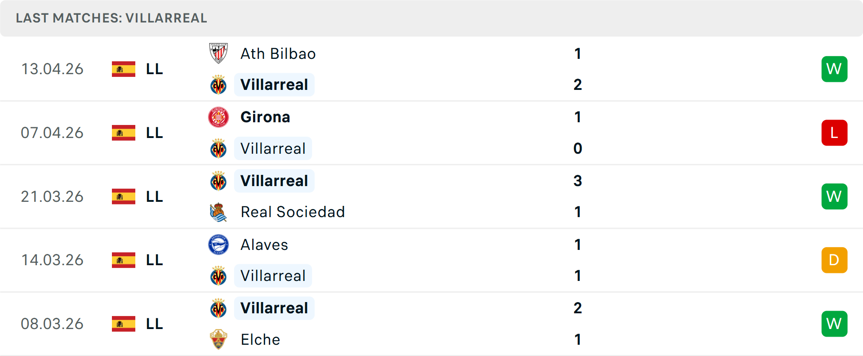Click the Real Sociedad club crest
863x356 pixels.
tap(218, 212)
